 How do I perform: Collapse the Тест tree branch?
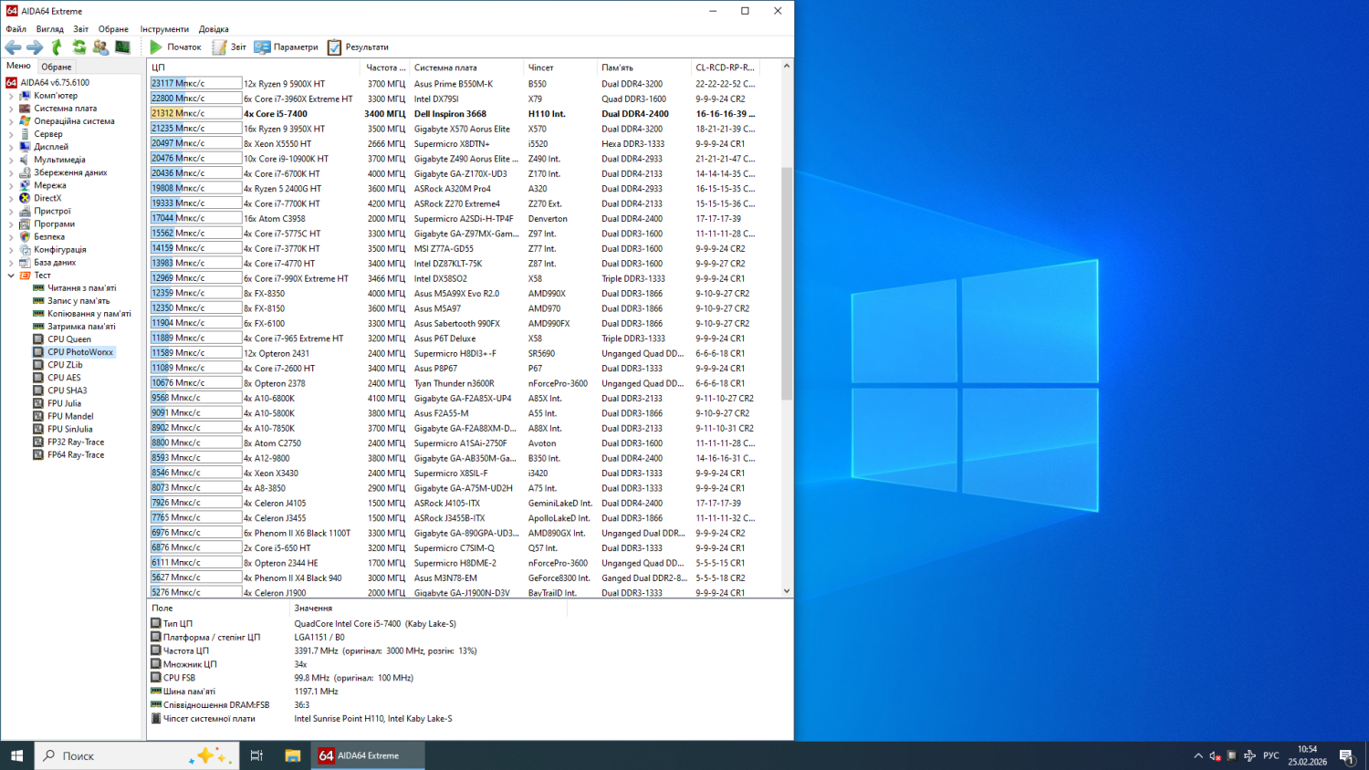(x=11, y=276)
